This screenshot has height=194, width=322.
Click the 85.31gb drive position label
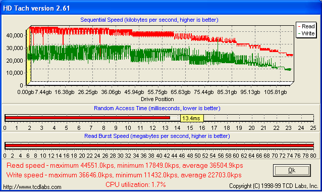(227, 92)
